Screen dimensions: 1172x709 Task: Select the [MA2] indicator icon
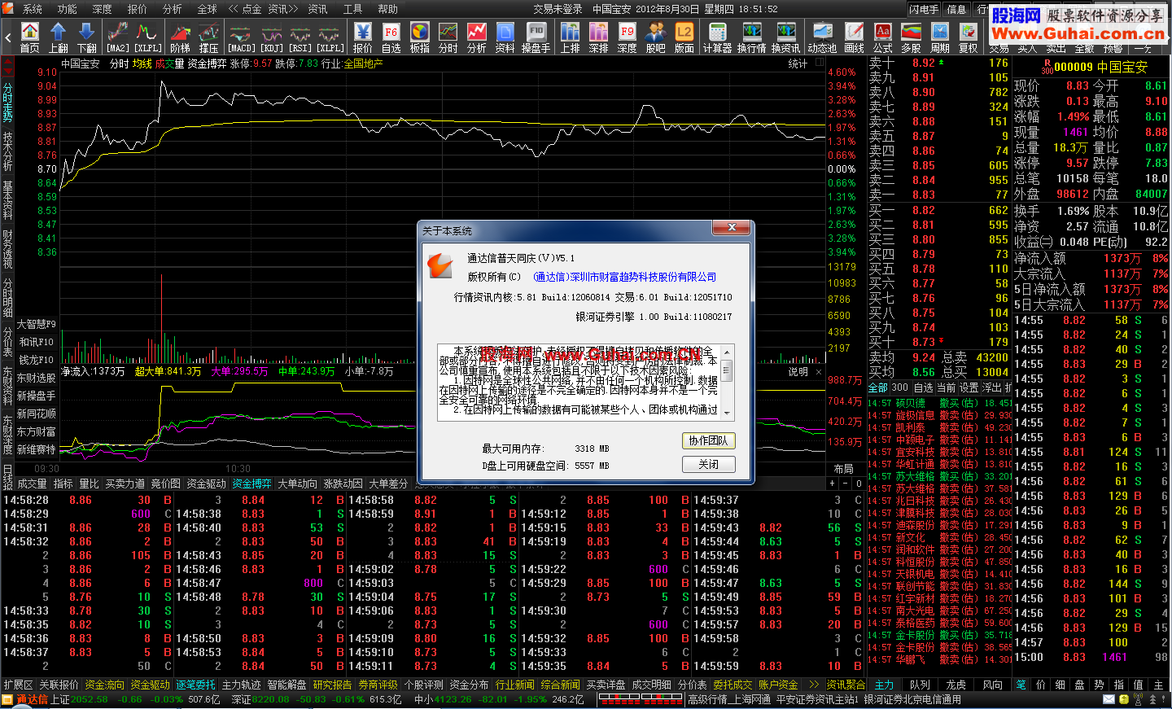tap(118, 37)
